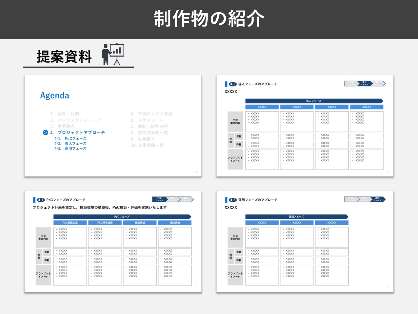Click highlighted 導入フェーズ chevron in slide 4-2
The width and height of the screenshot is (418, 314).
point(364,84)
